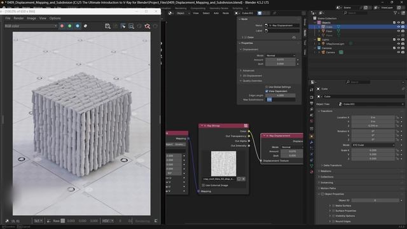Click the scene selector icon in top bar

pos(338,8)
